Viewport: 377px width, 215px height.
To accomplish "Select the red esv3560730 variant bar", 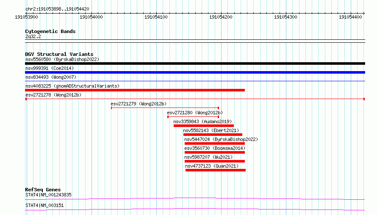I will (215, 152).
